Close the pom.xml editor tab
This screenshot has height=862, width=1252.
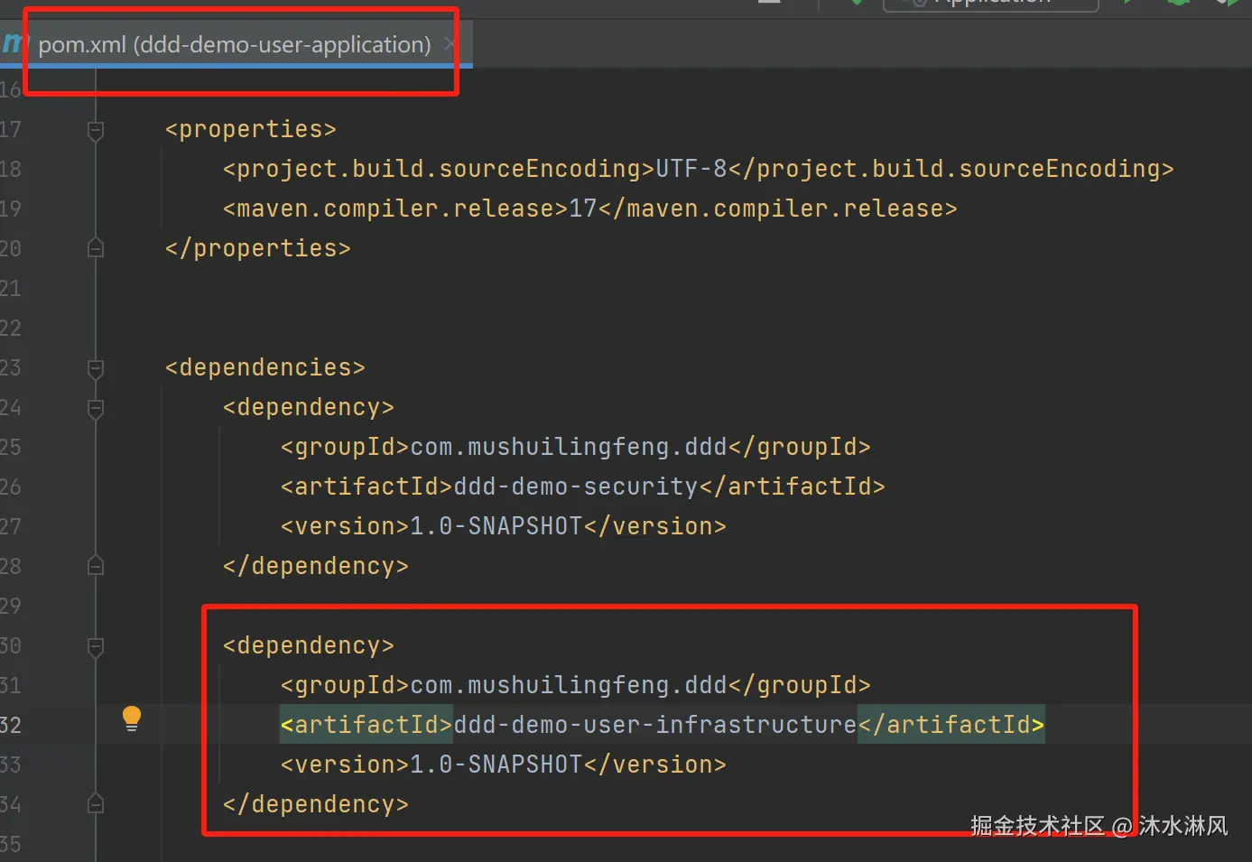(x=450, y=43)
